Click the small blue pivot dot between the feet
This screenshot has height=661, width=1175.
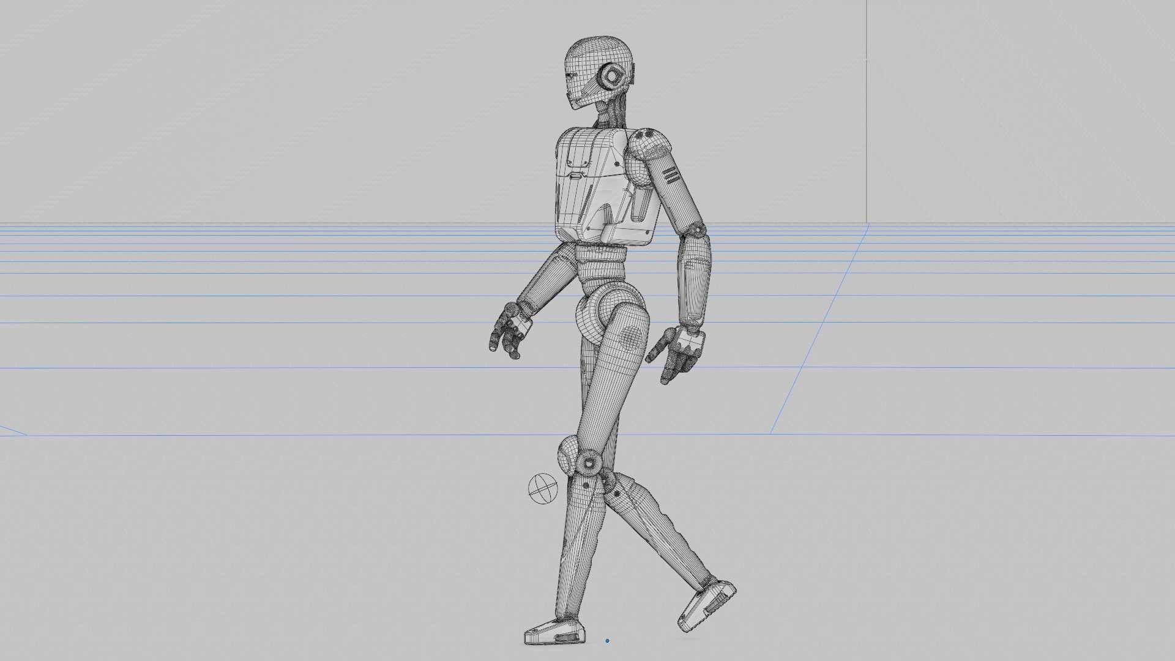pyautogui.click(x=607, y=641)
